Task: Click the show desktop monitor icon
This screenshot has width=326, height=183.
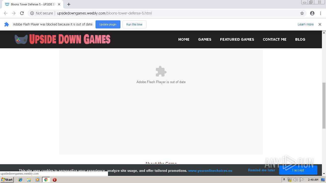Action: pos(323,180)
